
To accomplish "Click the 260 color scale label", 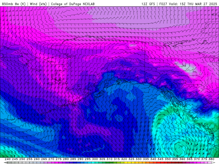I will [x=37, y=159].
